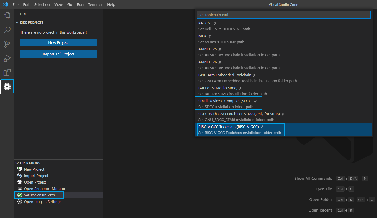The image size is (377, 218).
Task: Select Open plug-in Settings operation
Action: point(58,202)
